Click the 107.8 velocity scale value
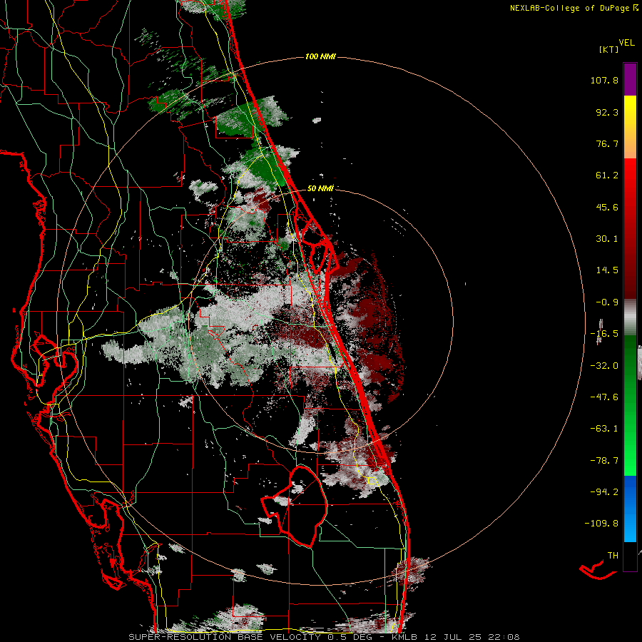 tap(604, 80)
